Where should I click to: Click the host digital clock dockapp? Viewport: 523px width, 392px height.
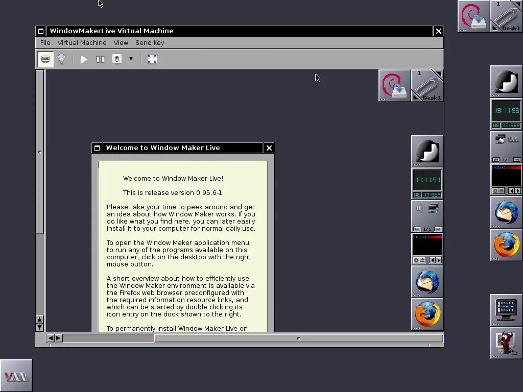506,114
